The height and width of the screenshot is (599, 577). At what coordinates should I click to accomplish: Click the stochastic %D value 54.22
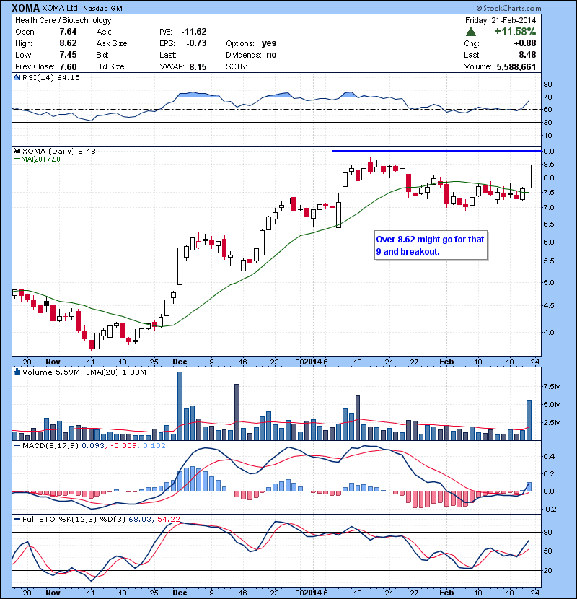click(x=168, y=519)
